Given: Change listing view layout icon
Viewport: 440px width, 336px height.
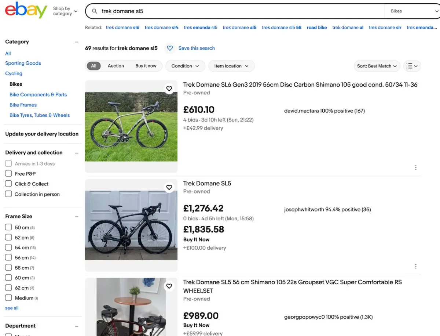Looking at the screenshot, I should (412, 66).
